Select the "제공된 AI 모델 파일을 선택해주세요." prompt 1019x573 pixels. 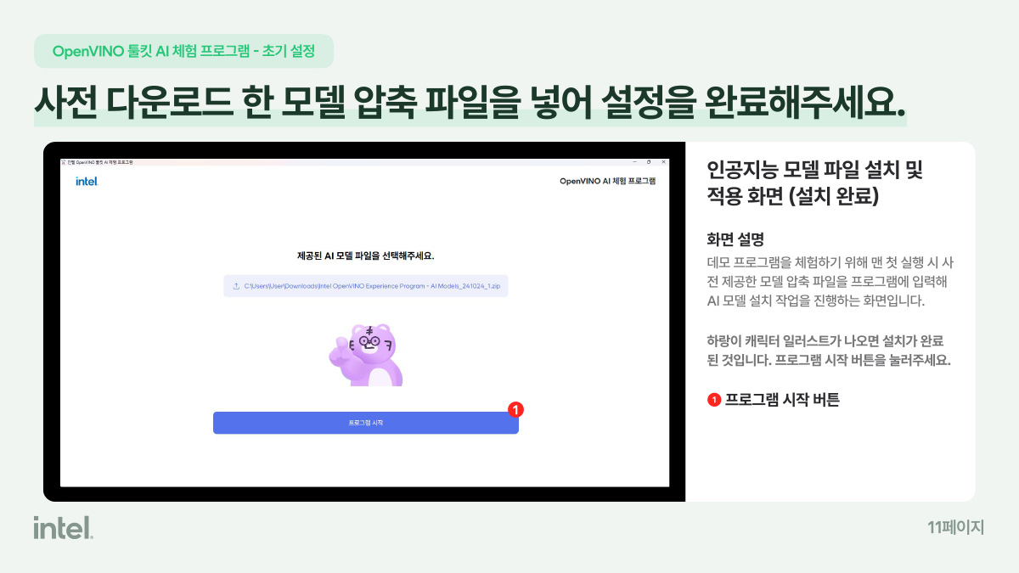click(x=365, y=256)
